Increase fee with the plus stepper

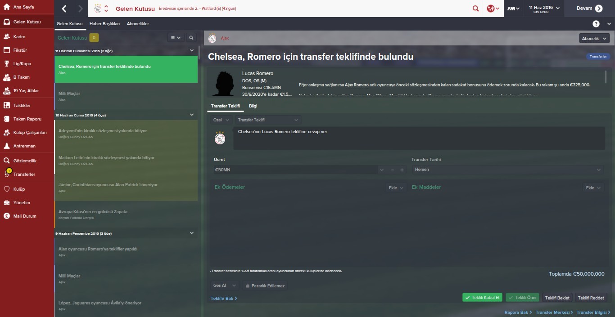tap(402, 170)
